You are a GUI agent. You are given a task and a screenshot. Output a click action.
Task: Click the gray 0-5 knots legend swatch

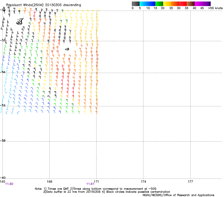coord(136,4)
